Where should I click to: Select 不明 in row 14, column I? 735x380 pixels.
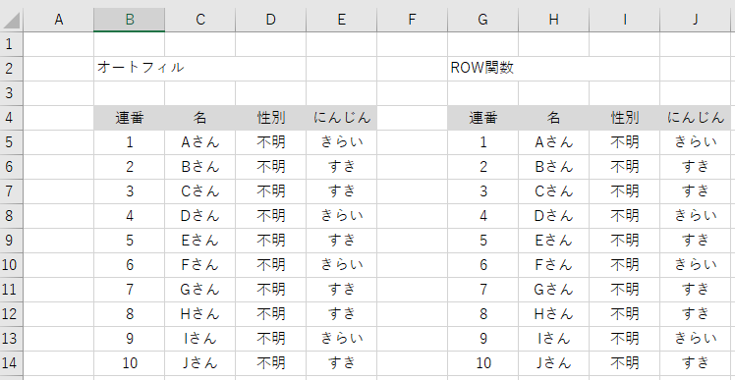624,362
